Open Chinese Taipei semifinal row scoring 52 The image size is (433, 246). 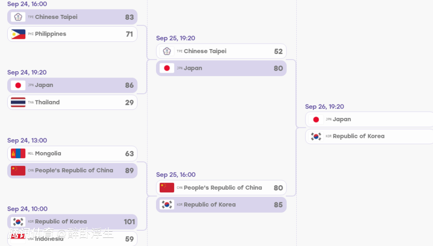coord(221,51)
